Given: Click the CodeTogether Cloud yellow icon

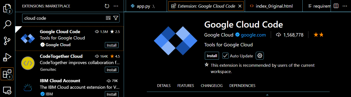Looking at the screenshot, I should pyautogui.click(x=28, y=63).
